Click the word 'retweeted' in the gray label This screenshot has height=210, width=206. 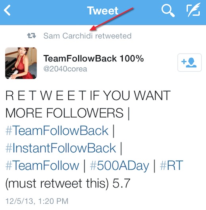[x=113, y=36]
